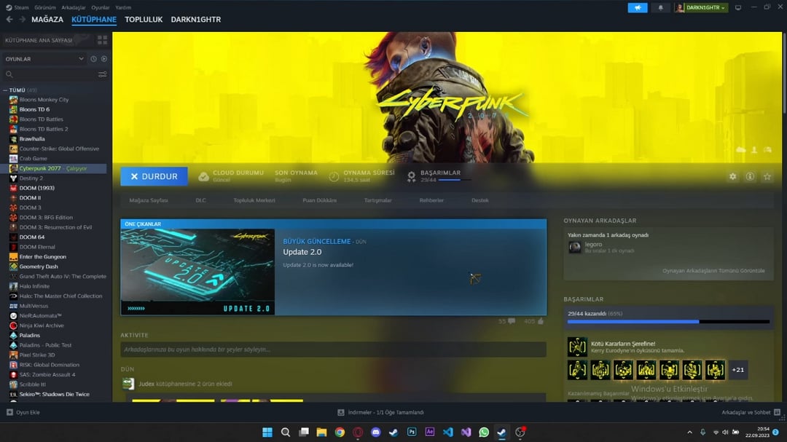The image size is (787, 442).
Task: Open Topluluk Merkezi link
Action: pyautogui.click(x=254, y=200)
